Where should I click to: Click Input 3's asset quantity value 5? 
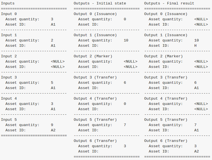click(52, 83)
